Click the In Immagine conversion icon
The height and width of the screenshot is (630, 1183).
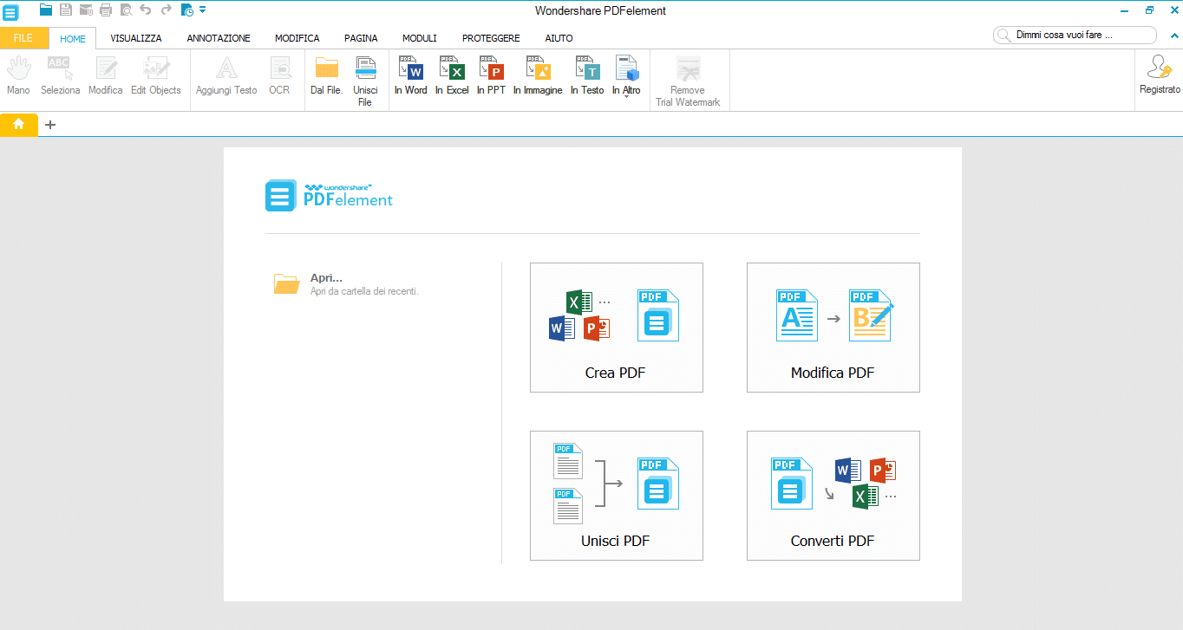coord(538,75)
